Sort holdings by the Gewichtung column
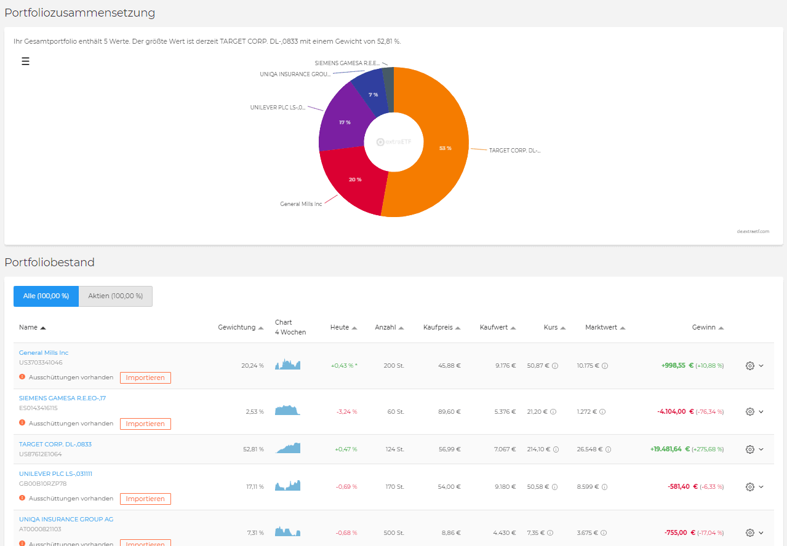 (x=241, y=328)
